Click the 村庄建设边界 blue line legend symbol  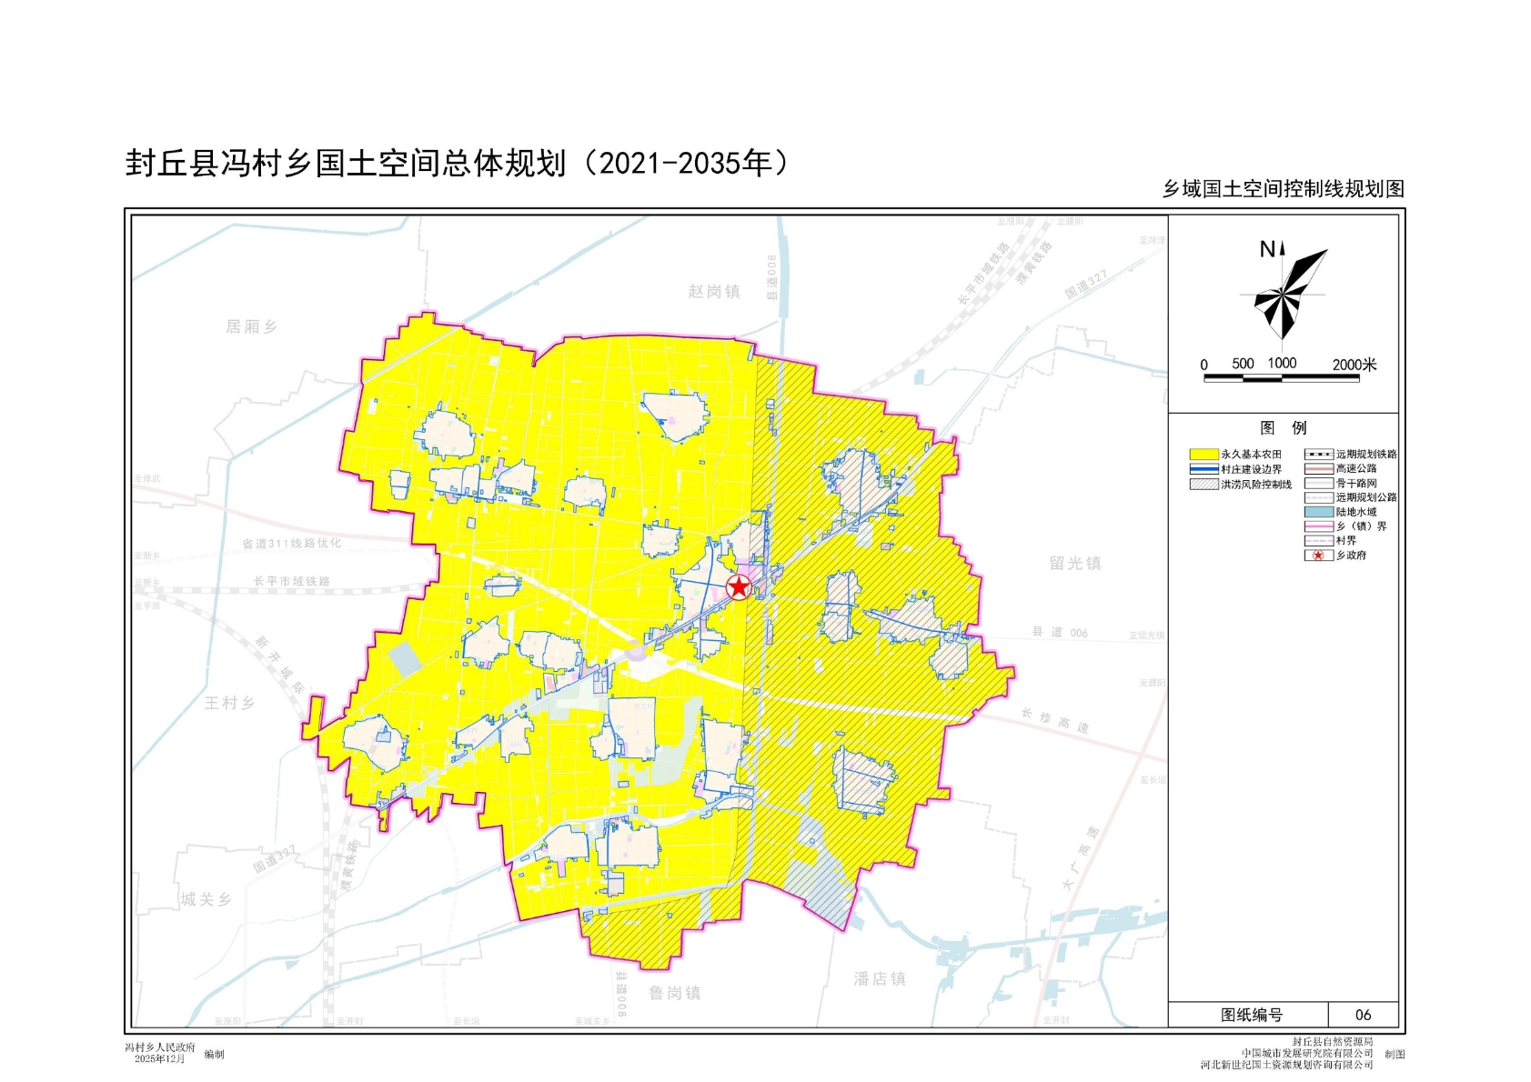[1204, 469]
